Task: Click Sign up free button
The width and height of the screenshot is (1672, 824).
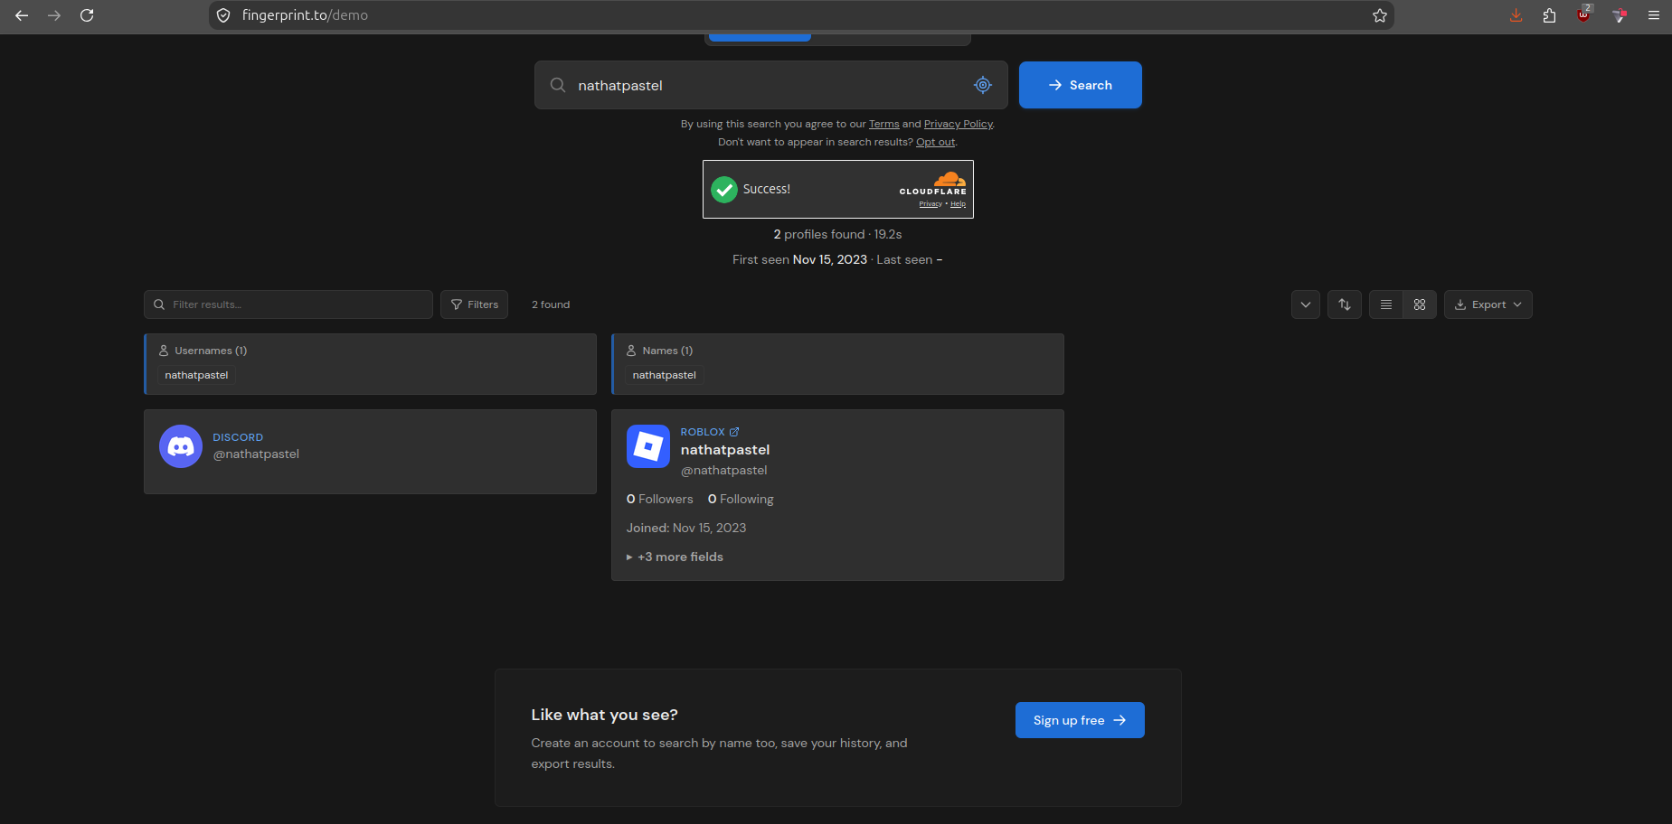Action: click(1080, 720)
